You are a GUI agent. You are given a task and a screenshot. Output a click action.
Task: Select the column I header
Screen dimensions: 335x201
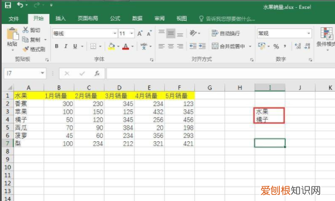click(x=270, y=88)
